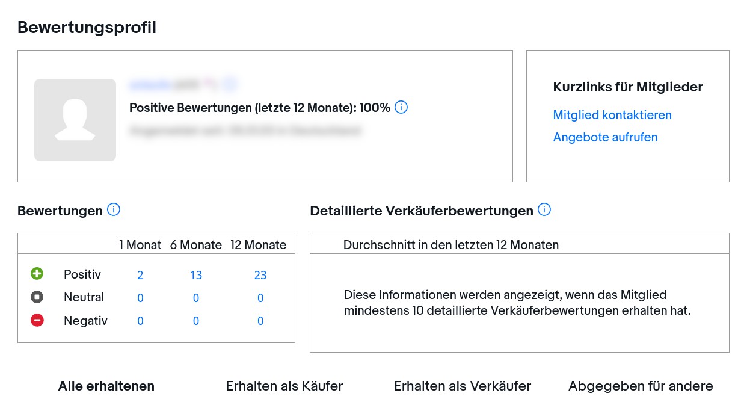Open the Angebote aufrufen link
Viewport: 741px width, 417px height.
coord(605,137)
